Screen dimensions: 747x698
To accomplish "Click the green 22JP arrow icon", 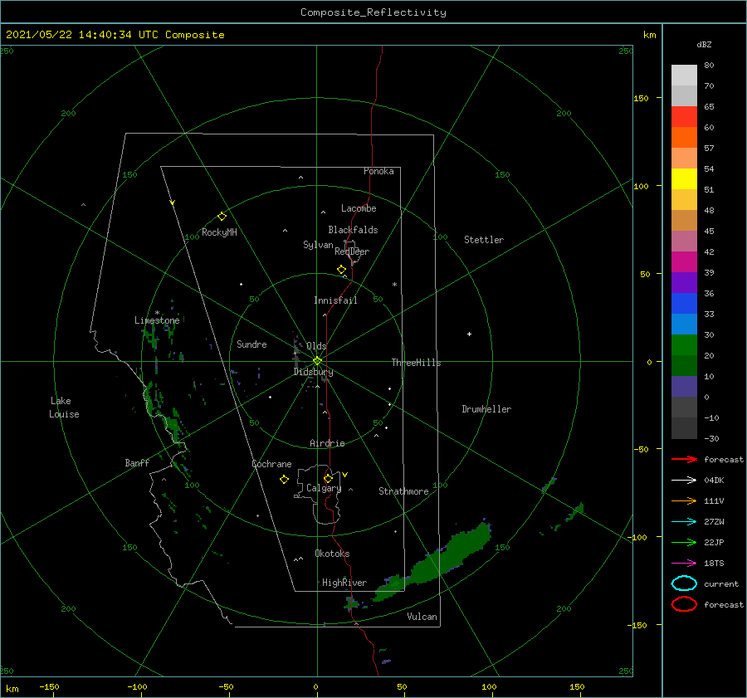I will (684, 542).
